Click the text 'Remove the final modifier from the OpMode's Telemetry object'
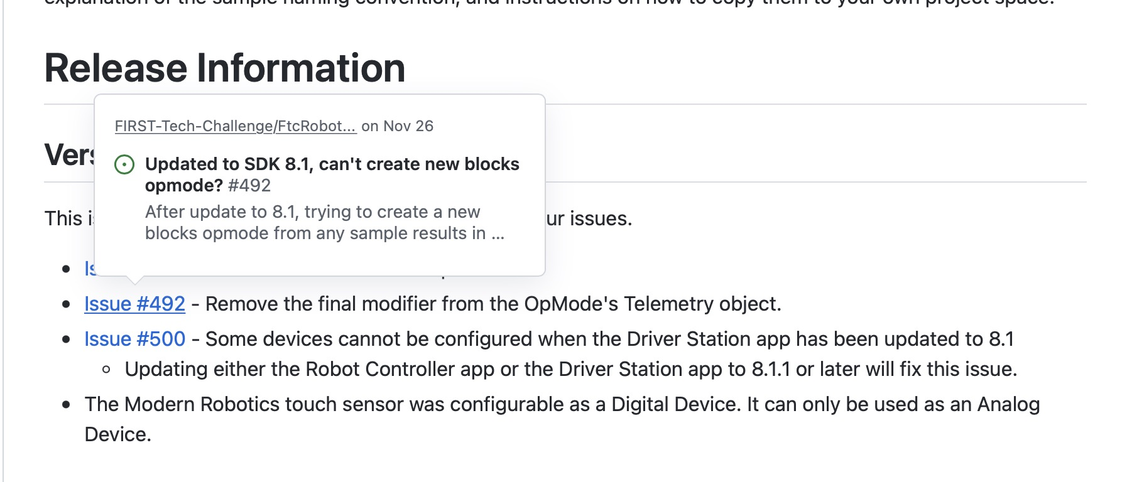The height and width of the screenshot is (482, 1127). point(490,303)
